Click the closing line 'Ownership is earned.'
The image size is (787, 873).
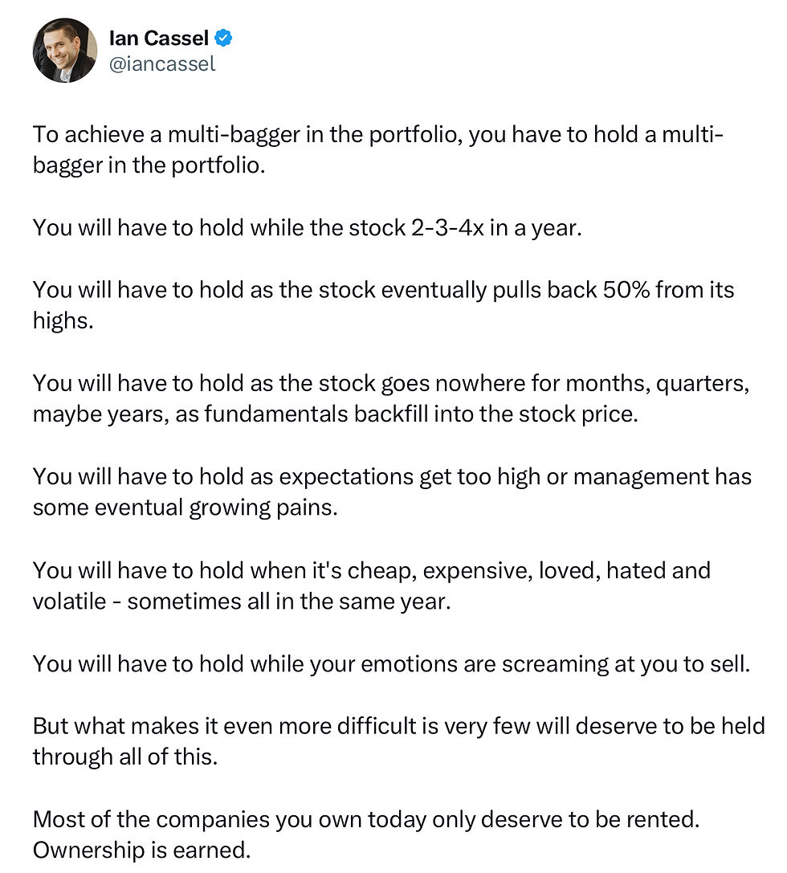(142, 851)
